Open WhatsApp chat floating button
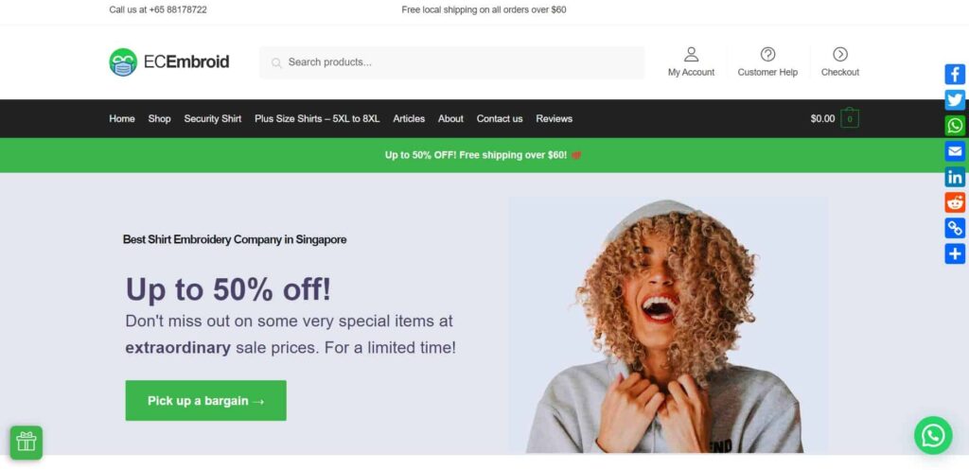Image resolution: width=969 pixels, height=470 pixels. pyautogui.click(x=932, y=435)
